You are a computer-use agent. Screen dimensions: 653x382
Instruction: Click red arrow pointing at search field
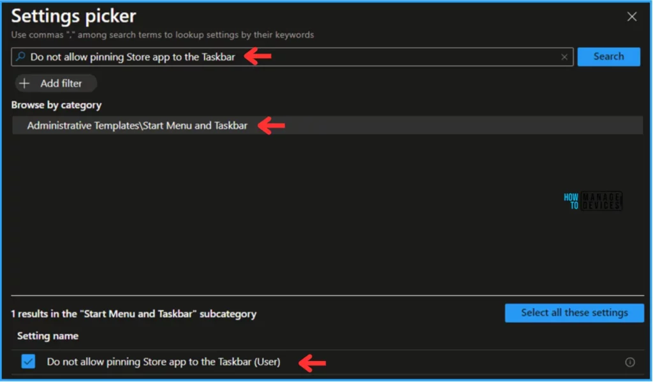(x=258, y=57)
